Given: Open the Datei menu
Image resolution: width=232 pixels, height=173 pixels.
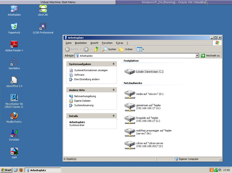Looking at the screenshot, I should point(68,43).
